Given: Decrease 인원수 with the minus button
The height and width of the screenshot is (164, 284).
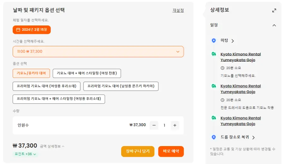Looking at the screenshot, I should pos(154,125).
